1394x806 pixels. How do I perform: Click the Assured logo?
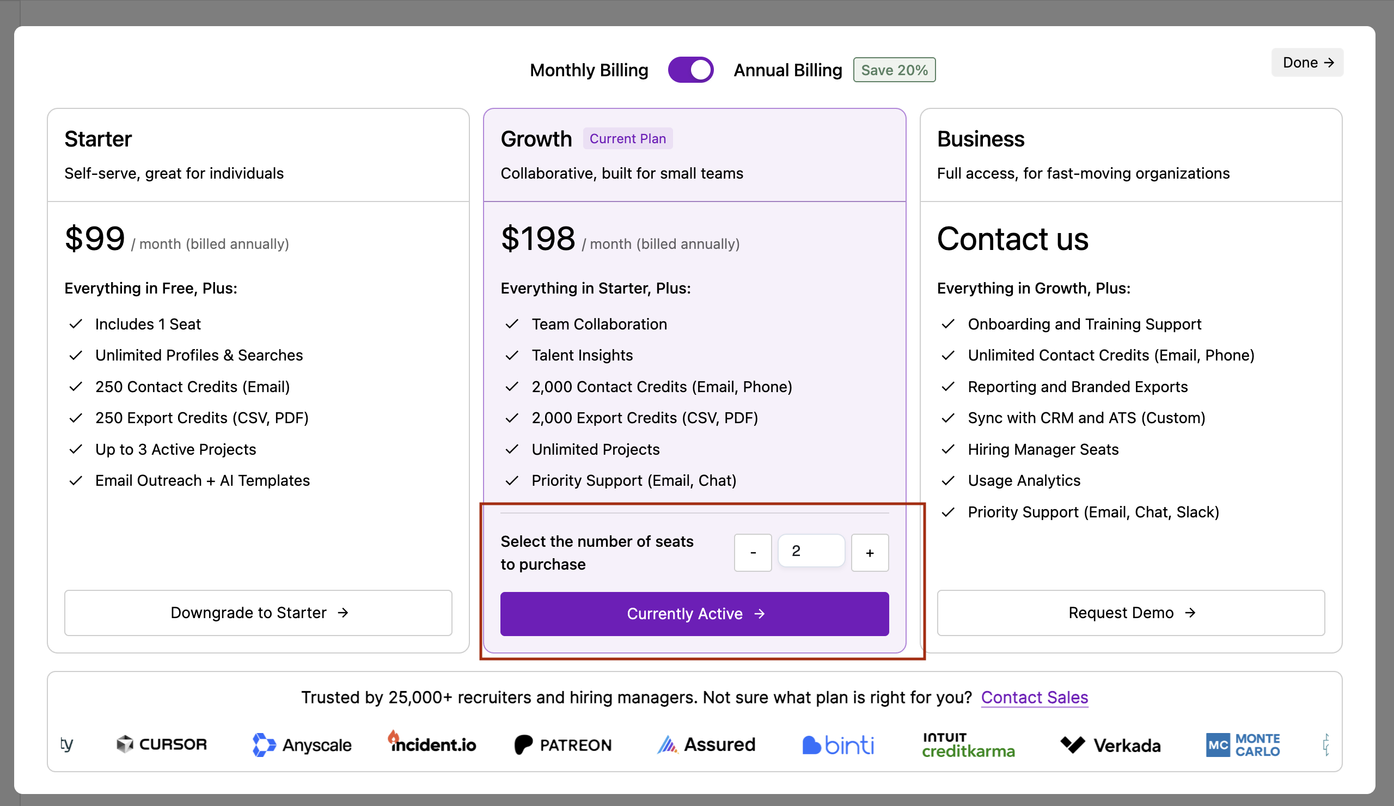(706, 744)
